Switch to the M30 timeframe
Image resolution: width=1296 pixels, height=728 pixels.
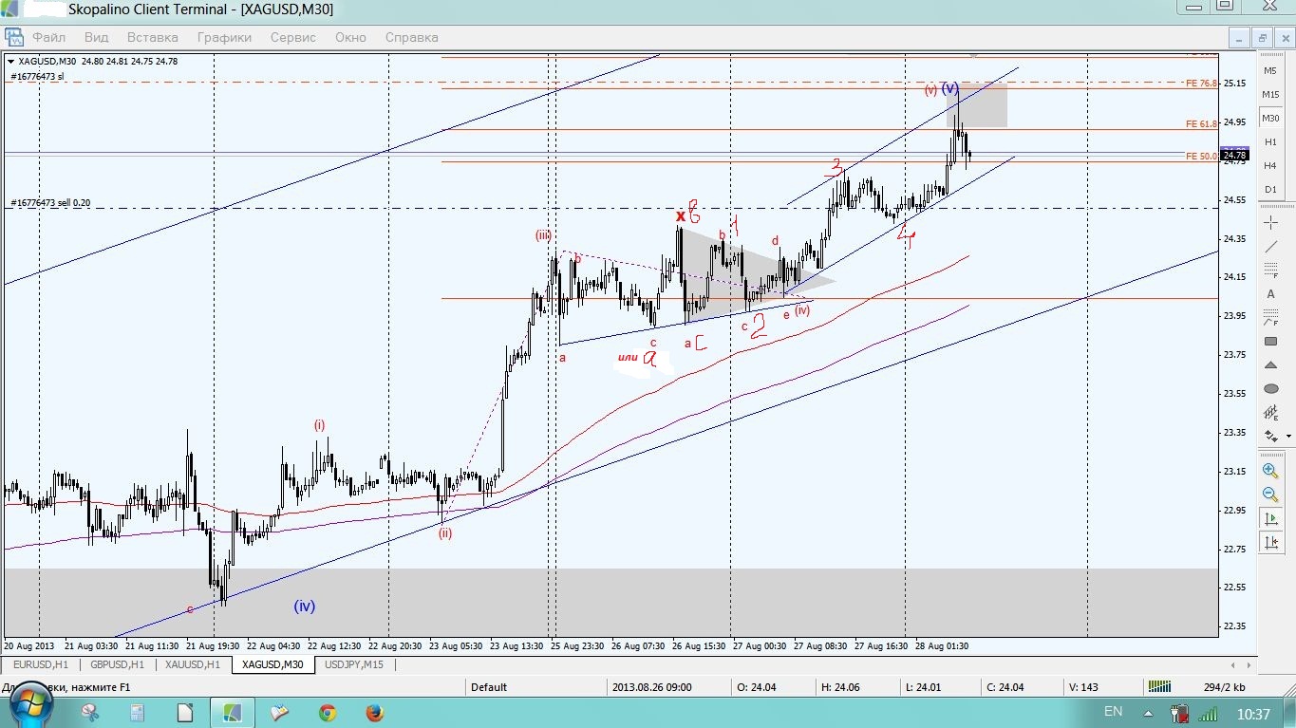(x=1270, y=118)
